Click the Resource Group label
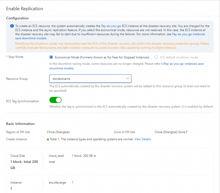Image resolution: width=220 pixels, height=193 pixels. [17, 79]
